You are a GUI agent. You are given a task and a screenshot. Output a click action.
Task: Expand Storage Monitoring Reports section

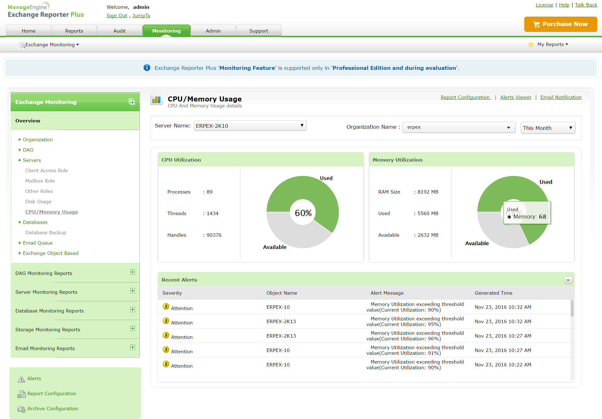(x=133, y=328)
